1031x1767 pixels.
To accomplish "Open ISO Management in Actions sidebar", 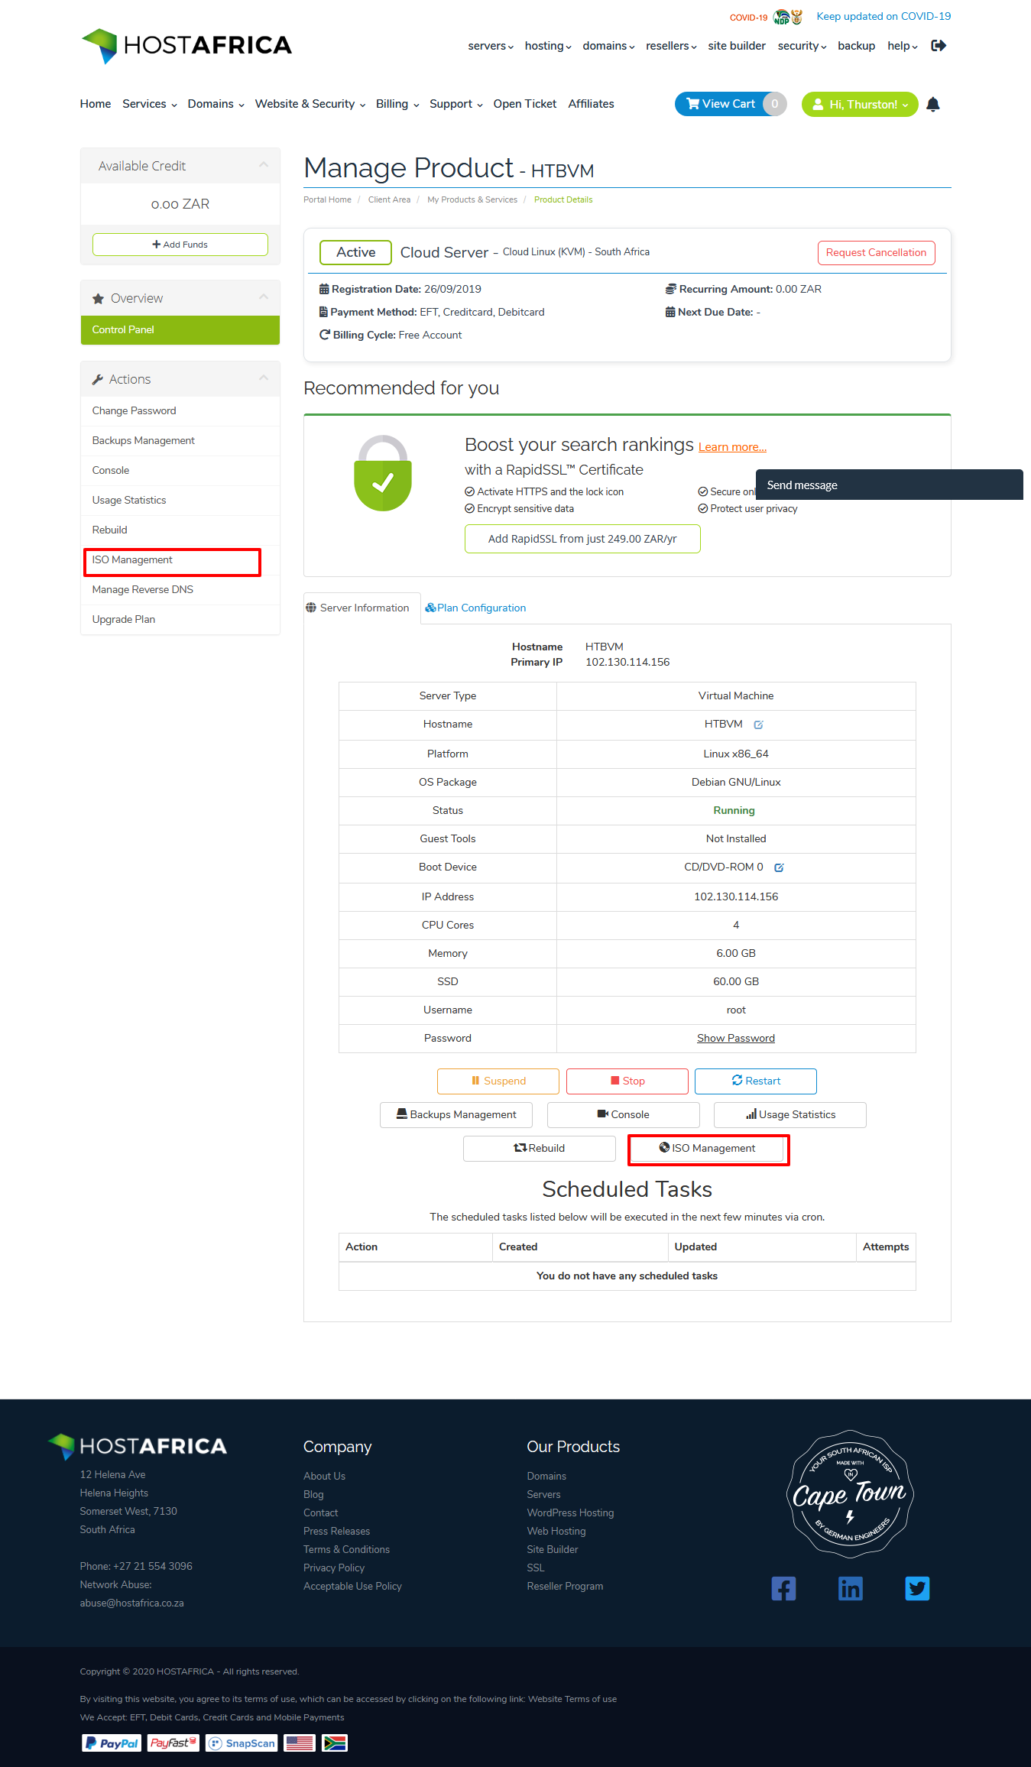I will (180, 560).
